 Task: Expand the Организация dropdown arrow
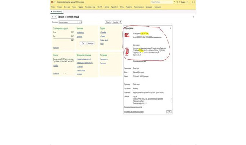[78, 22]
